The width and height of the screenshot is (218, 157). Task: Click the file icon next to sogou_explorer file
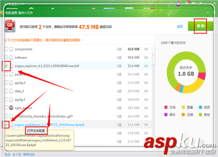tap(11, 66)
